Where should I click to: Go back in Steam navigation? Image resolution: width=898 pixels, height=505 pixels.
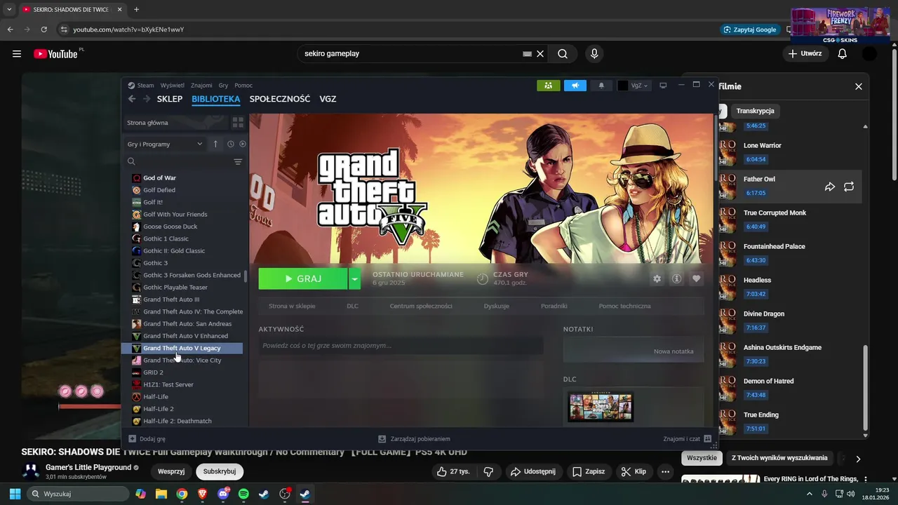point(132,99)
